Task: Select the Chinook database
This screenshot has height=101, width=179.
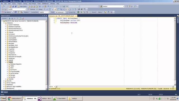Action: coord(11,32)
